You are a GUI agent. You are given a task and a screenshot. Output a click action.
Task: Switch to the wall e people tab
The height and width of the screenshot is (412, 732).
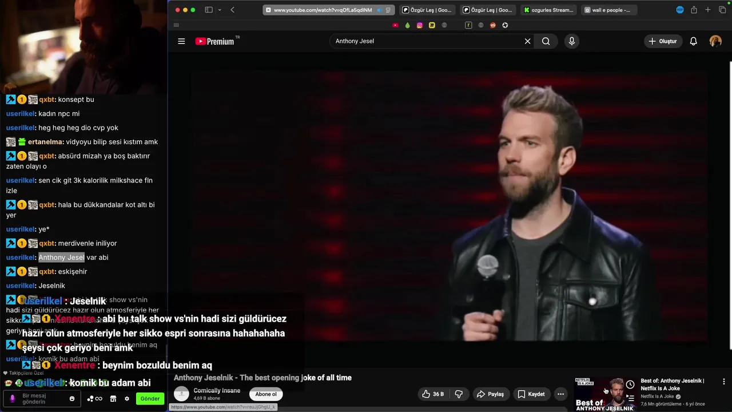tap(609, 10)
